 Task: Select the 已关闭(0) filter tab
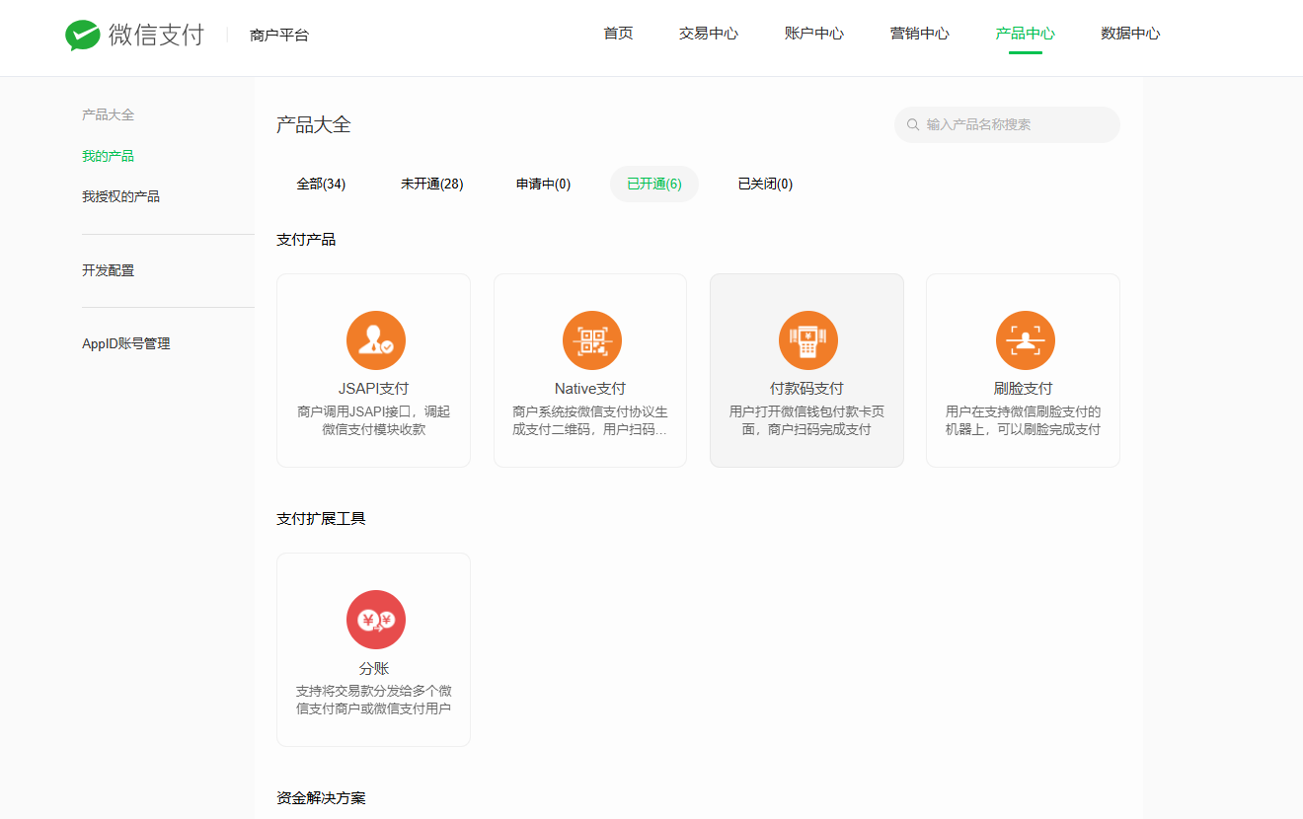(x=765, y=184)
